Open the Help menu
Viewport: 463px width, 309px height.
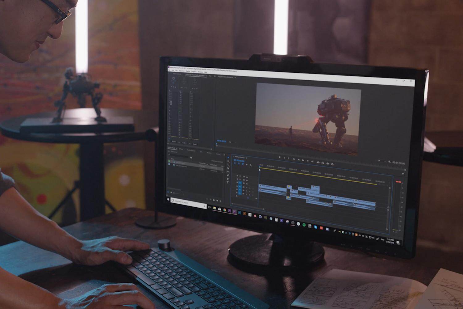click(206, 72)
